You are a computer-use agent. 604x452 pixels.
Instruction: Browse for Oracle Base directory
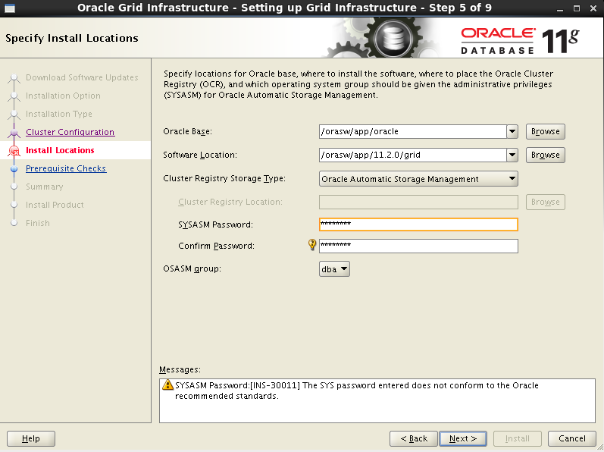pyautogui.click(x=545, y=131)
